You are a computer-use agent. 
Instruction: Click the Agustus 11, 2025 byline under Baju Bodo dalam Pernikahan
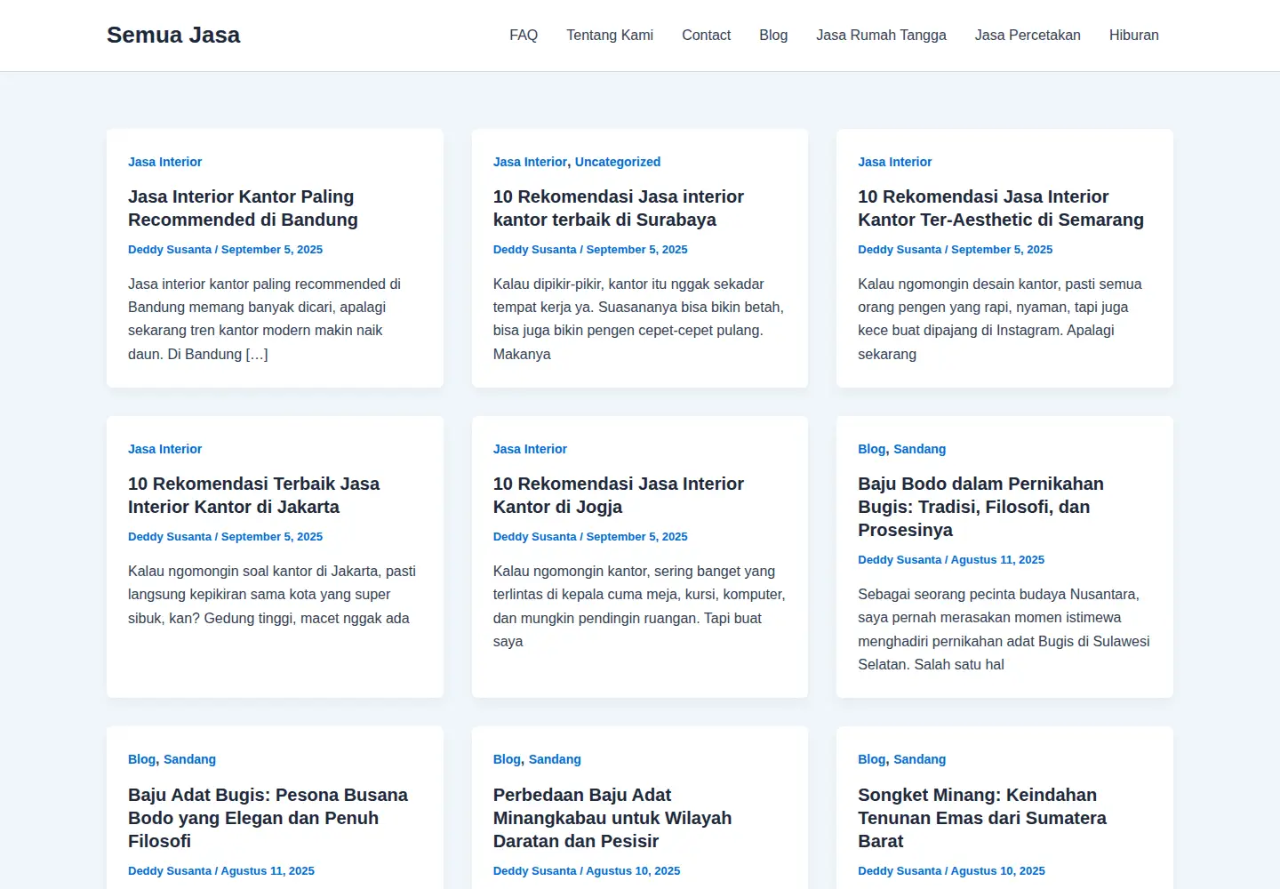(997, 560)
